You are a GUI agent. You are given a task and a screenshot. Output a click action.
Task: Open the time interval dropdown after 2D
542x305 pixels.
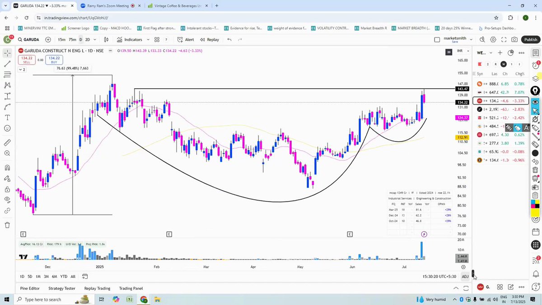95,39
